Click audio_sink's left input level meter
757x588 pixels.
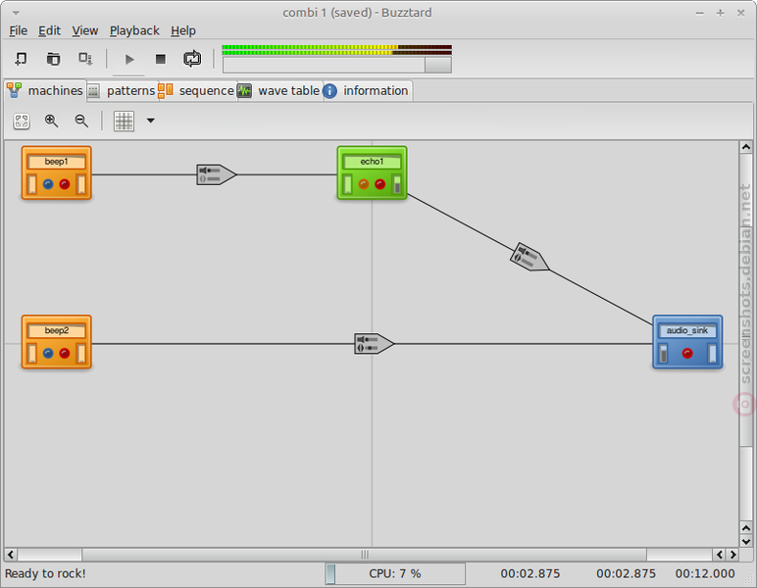[x=664, y=353]
